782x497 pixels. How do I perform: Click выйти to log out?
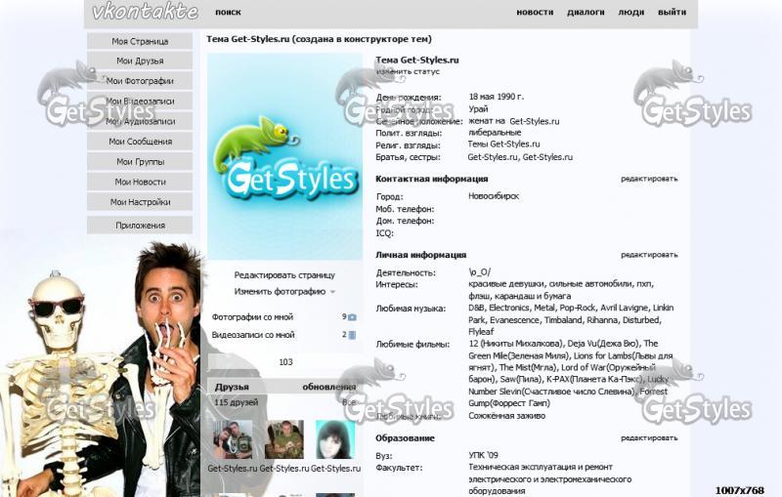[672, 12]
